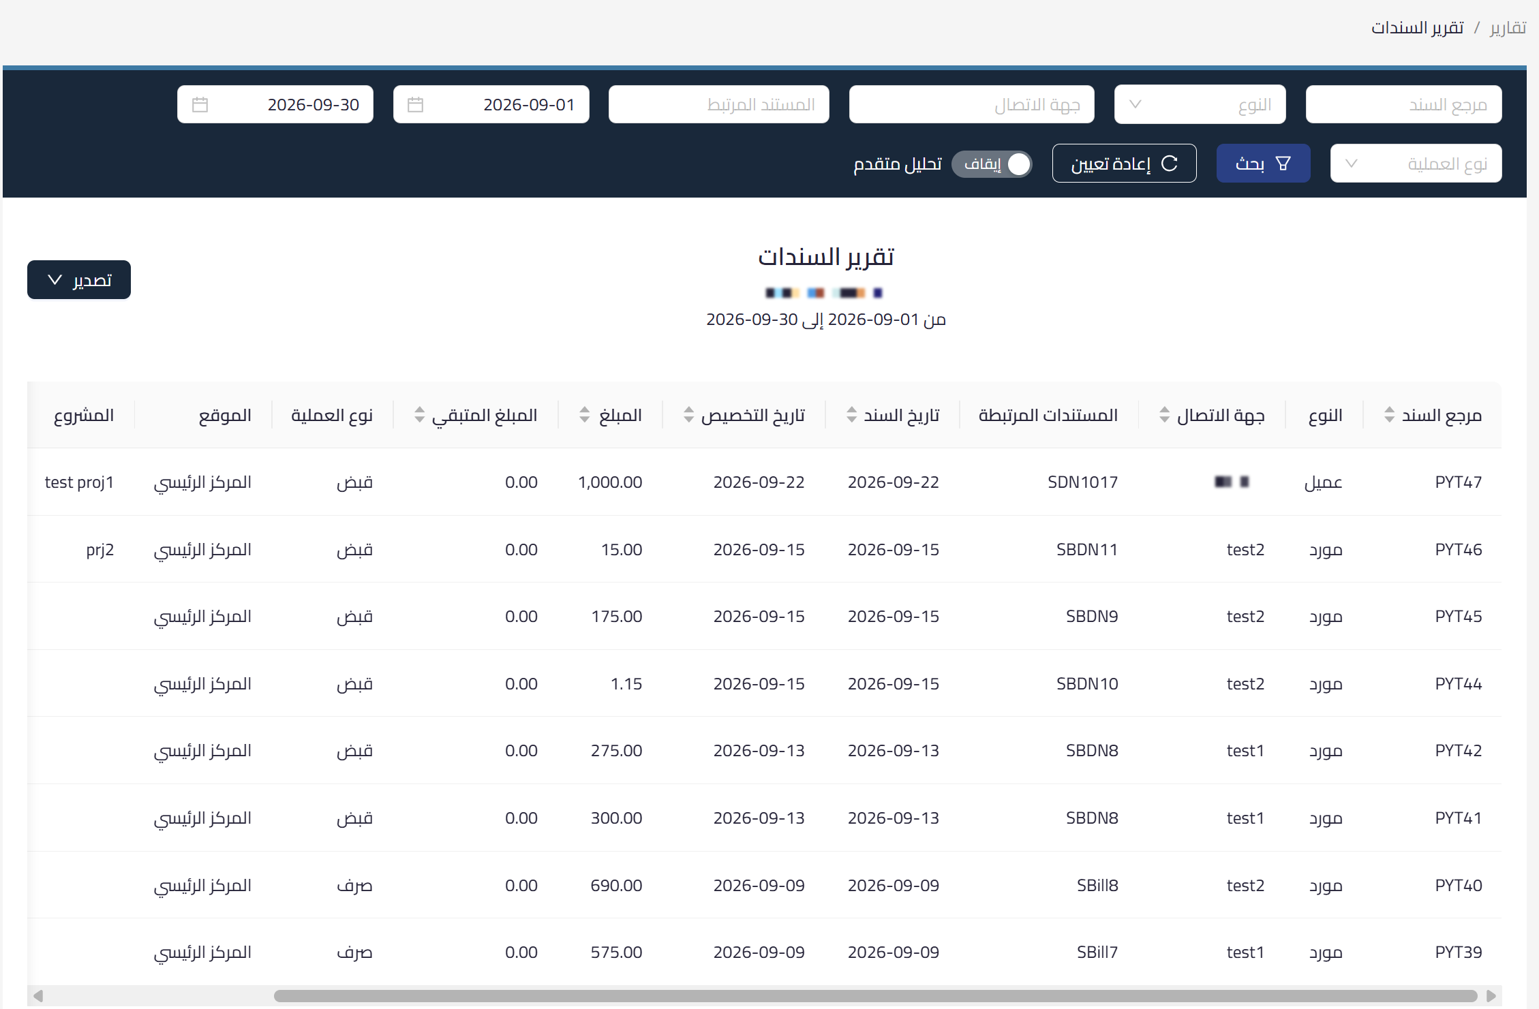Click PYT47 voucher reference cell
The image size is (1539, 1009).
click(x=1458, y=482)
